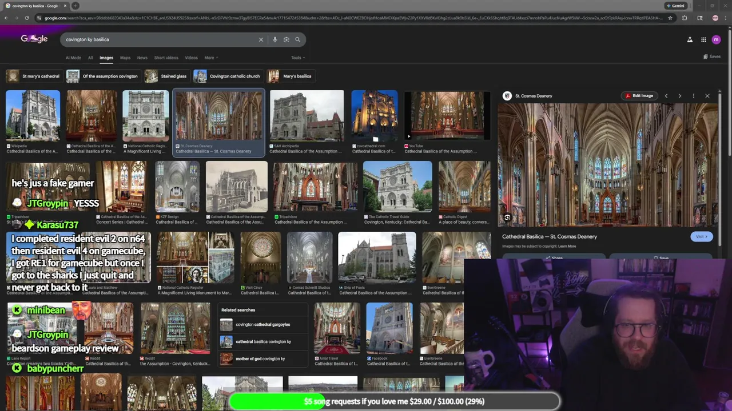Bookmark this page with the star icon
The image size is (732, 411).
tap(670, 18)
